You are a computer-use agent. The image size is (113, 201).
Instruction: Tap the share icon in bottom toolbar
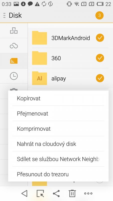point(56,193)
